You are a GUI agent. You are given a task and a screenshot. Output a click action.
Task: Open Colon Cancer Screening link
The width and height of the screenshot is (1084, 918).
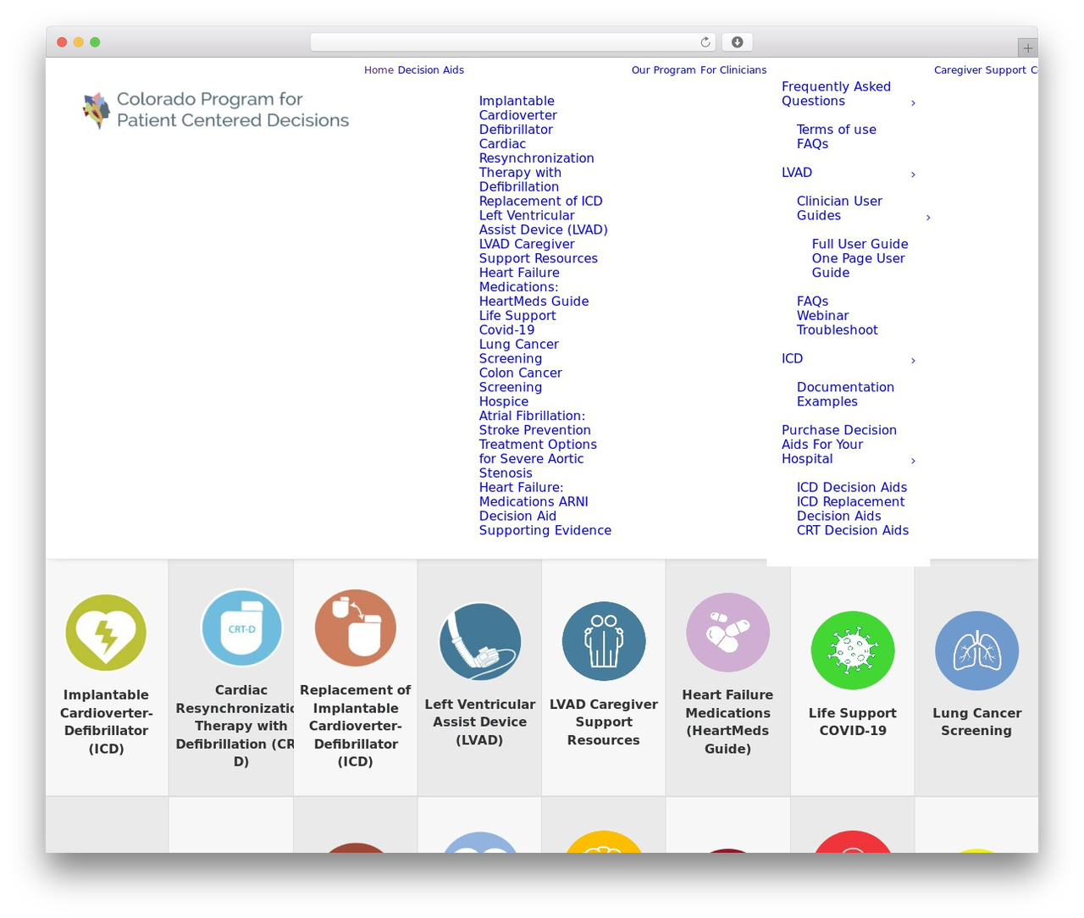pos(521,380)
